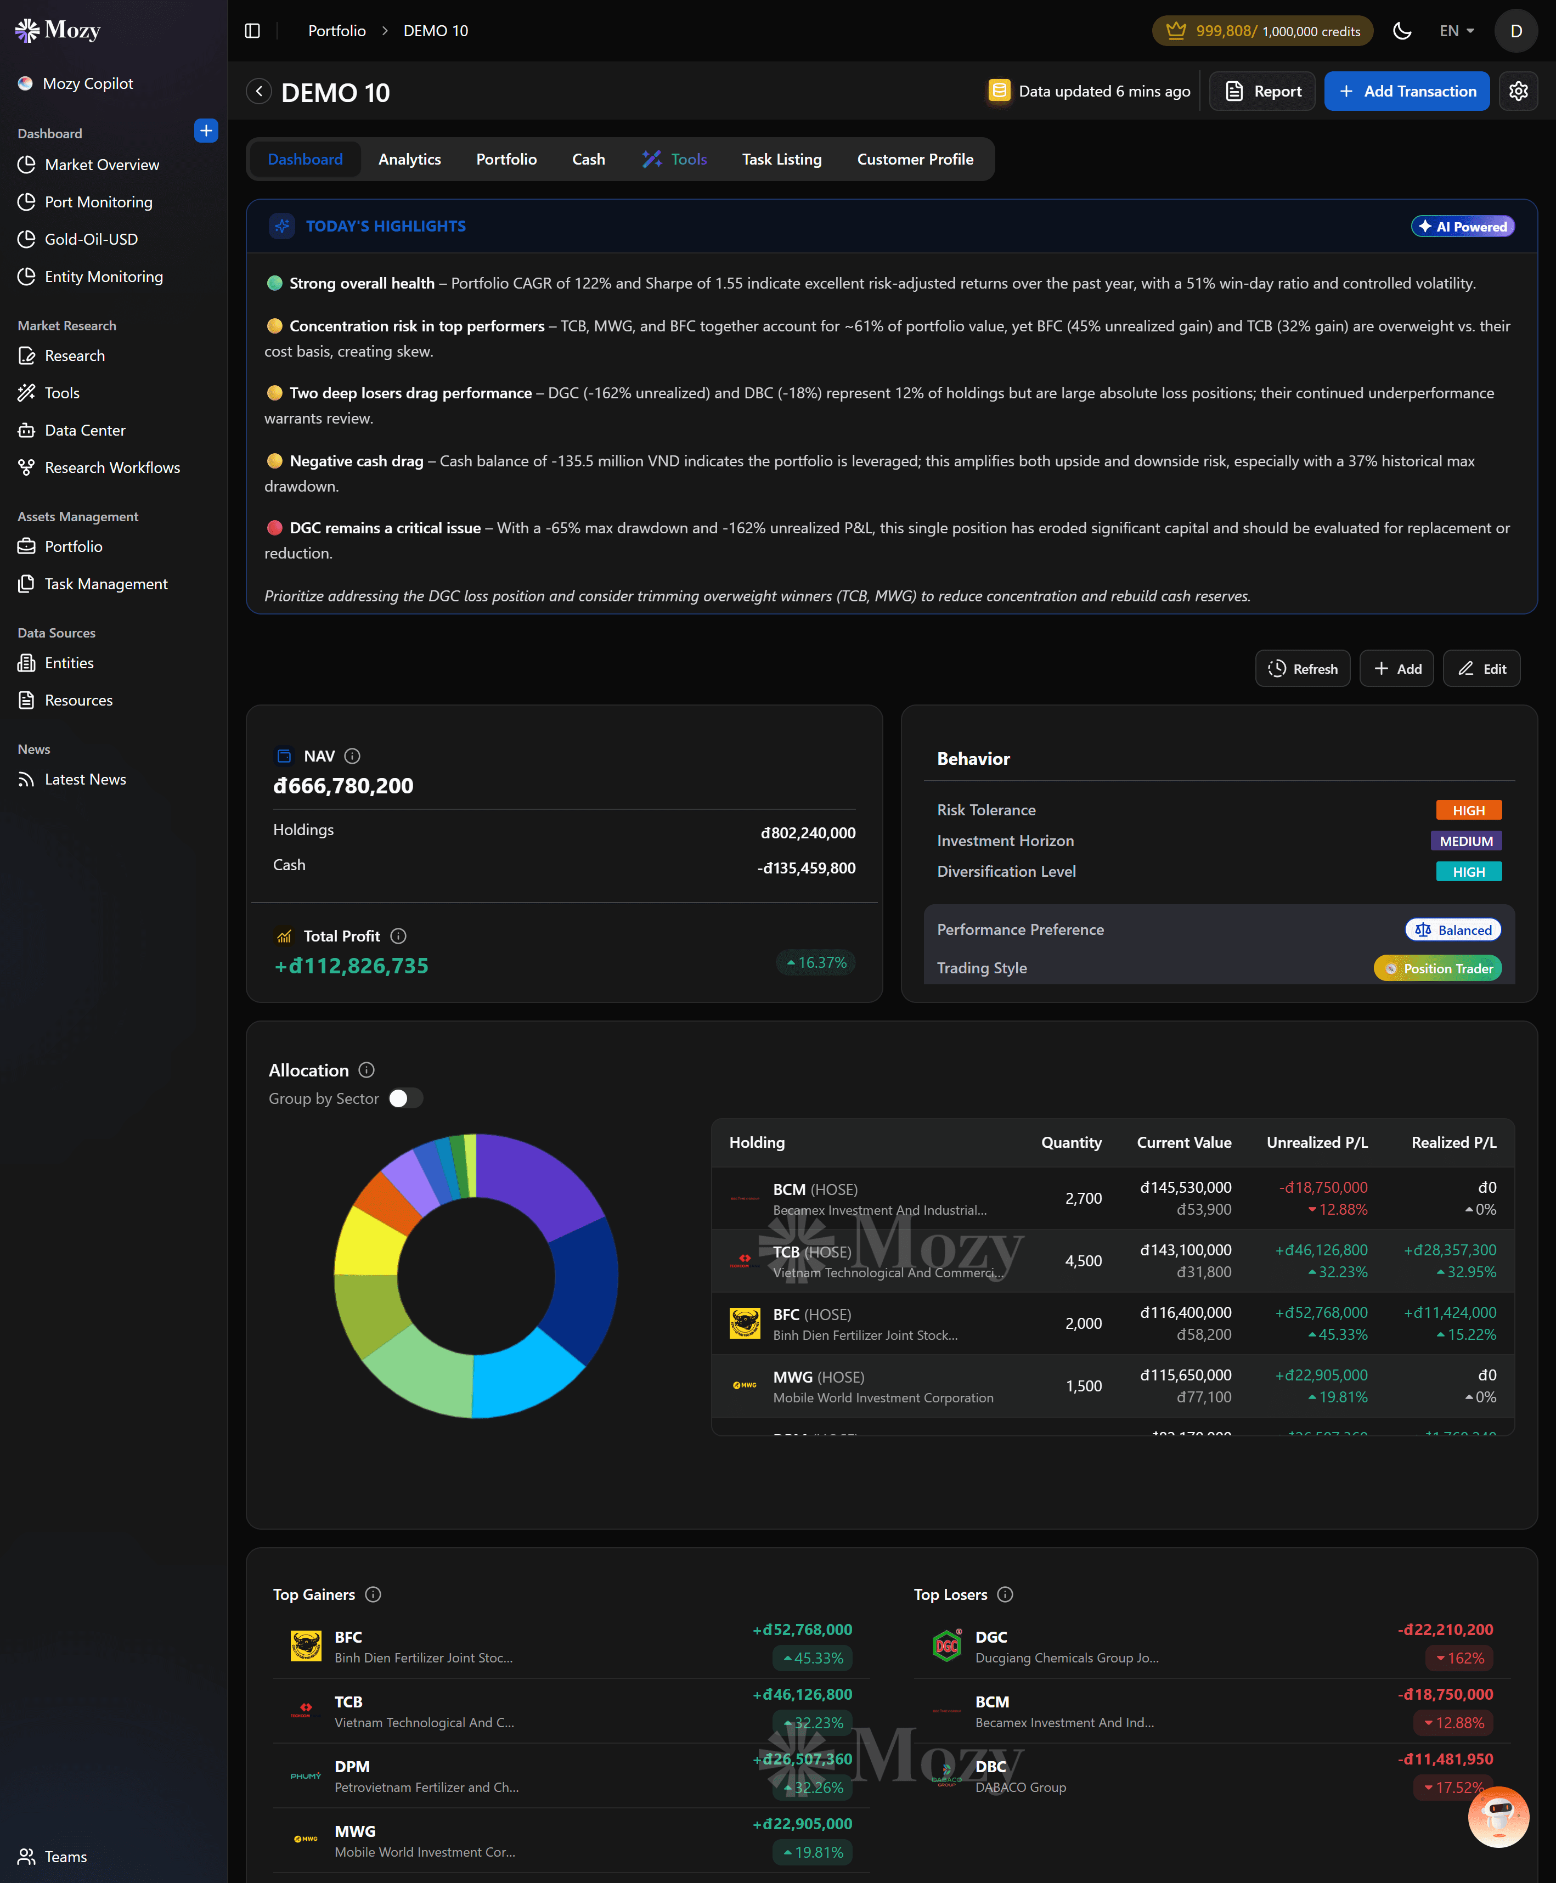The width and height of the screenshot is (1556, 1883).
Task: Click the Balanced preference badge
Action: (1453, 929)
